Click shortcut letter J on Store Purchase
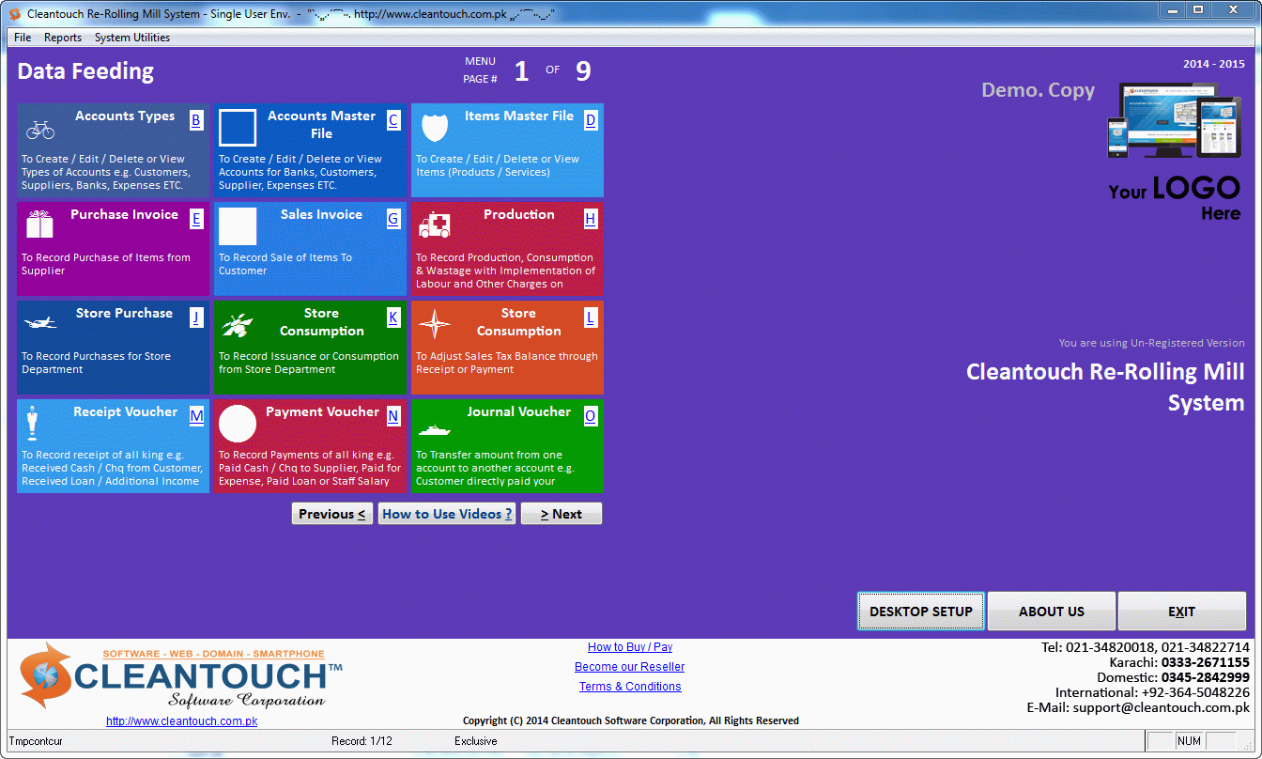This screenshot has width=1262, height=759. click(x=195, y=318)
